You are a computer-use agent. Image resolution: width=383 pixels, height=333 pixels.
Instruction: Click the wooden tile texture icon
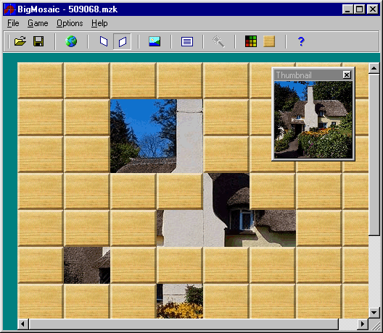click(269, 41)
